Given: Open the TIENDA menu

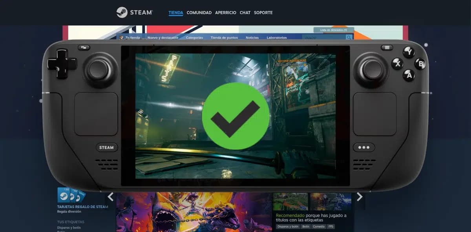Looking at the screenshot, I should point(176,13).
